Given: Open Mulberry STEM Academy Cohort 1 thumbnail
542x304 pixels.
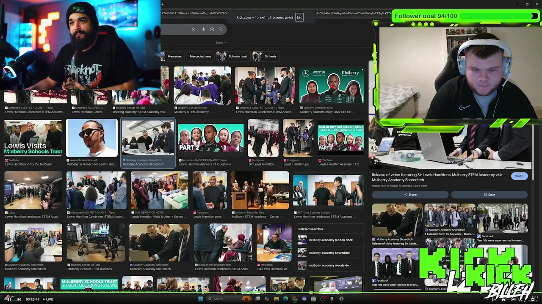Looking at the screenshot, I should pos(260,190).
